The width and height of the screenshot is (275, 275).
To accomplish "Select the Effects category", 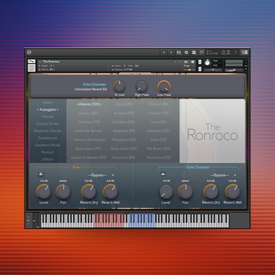I will tap(48, 159).
